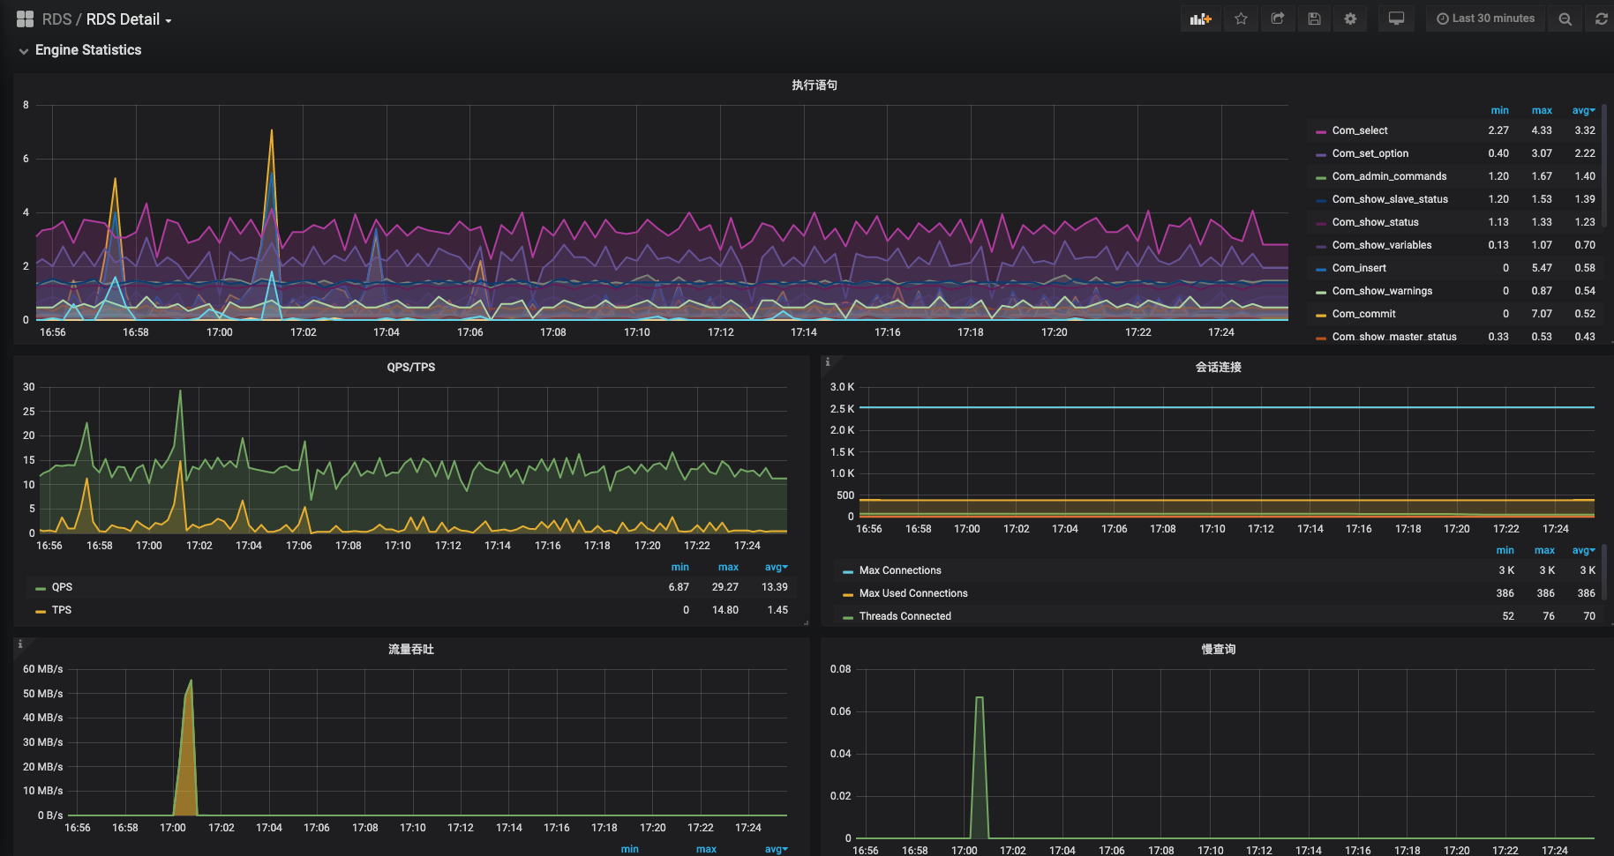Save the dashboard with the disk icon
This screenshot has width=1614, height=856.
(1314, 19)
